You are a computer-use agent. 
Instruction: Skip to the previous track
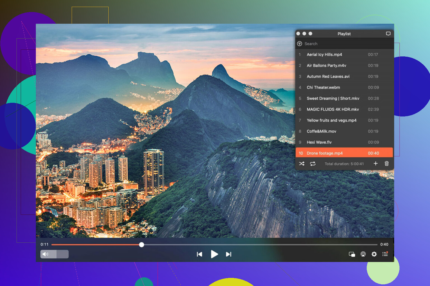199,254
